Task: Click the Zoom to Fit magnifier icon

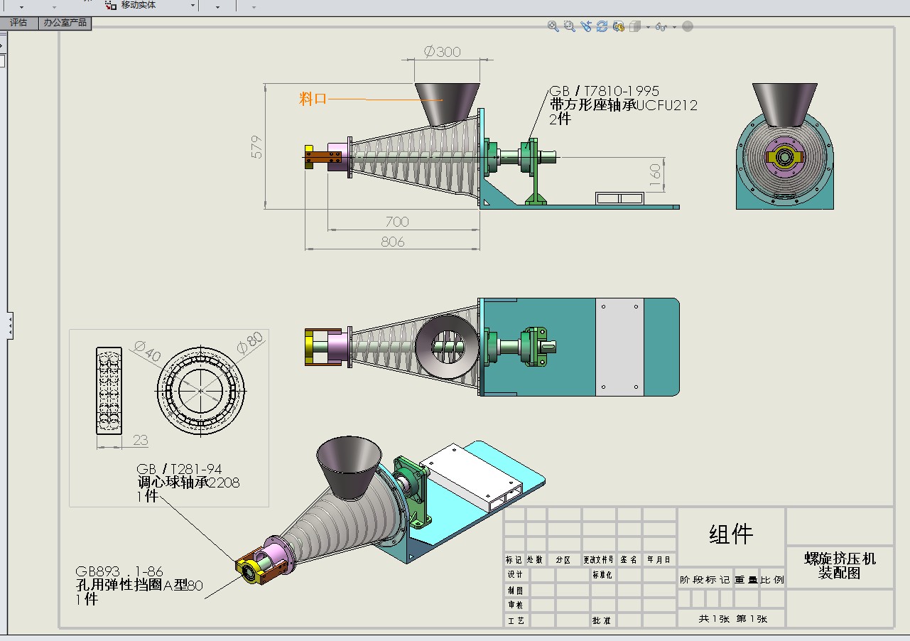Action: point(553,26)
